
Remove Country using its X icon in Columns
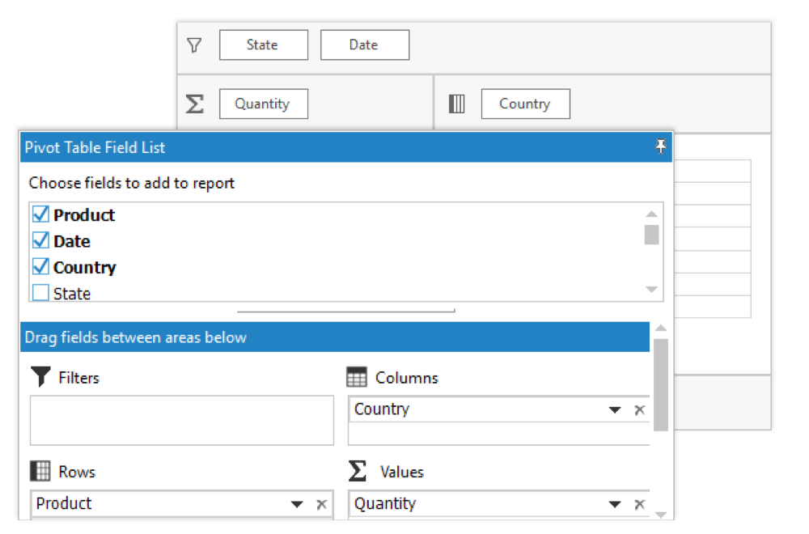click(x=639, y=409)
